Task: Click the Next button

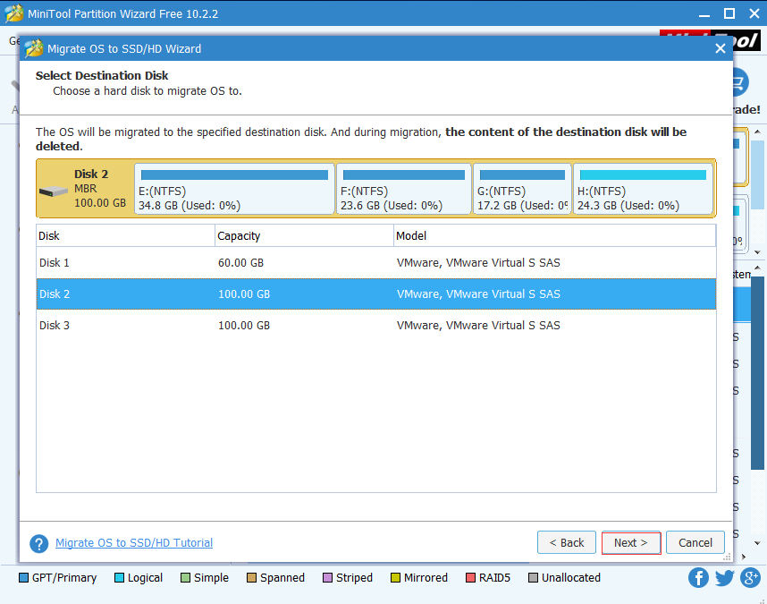Action: (631, 543)
